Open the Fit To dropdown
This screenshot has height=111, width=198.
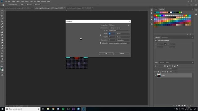coord(119,30)
